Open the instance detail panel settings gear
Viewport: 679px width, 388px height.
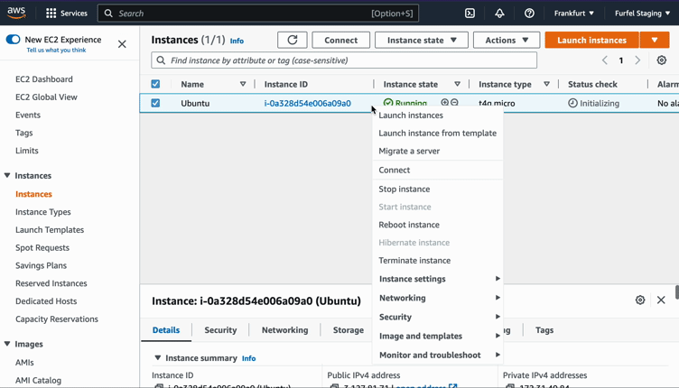pos(640,300)
